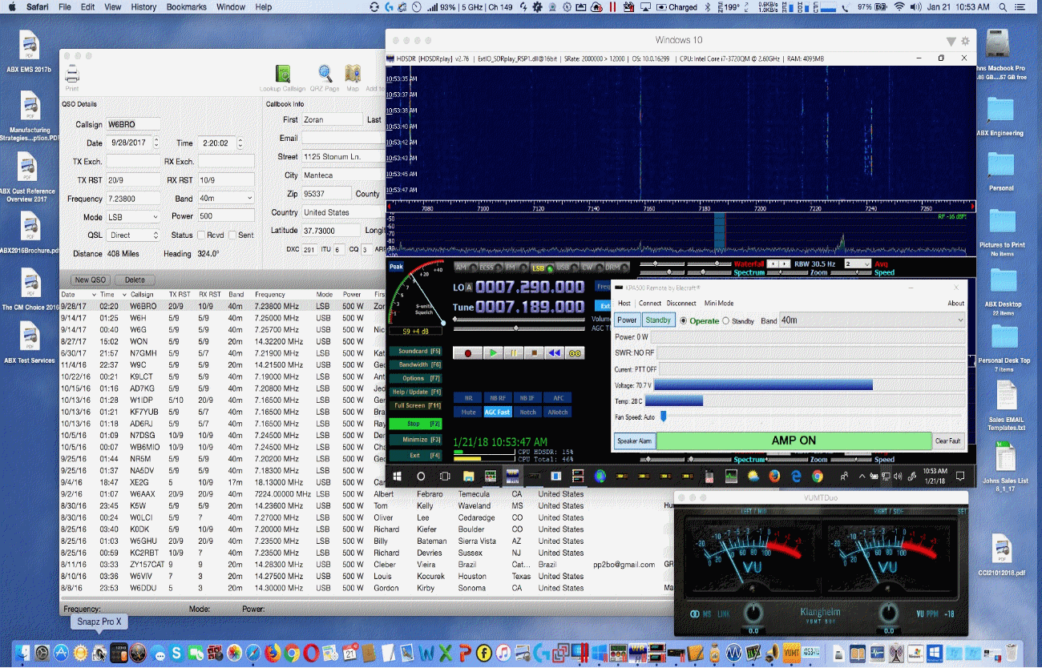Viewport: 1042px width, 668px height.
Task: Click the Time stepper in QSO Details
Action: (x=240, y=143)
